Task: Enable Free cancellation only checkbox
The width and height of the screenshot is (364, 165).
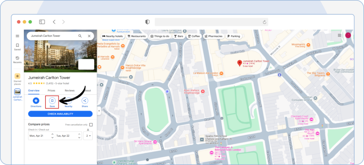Action: (91, 125)
